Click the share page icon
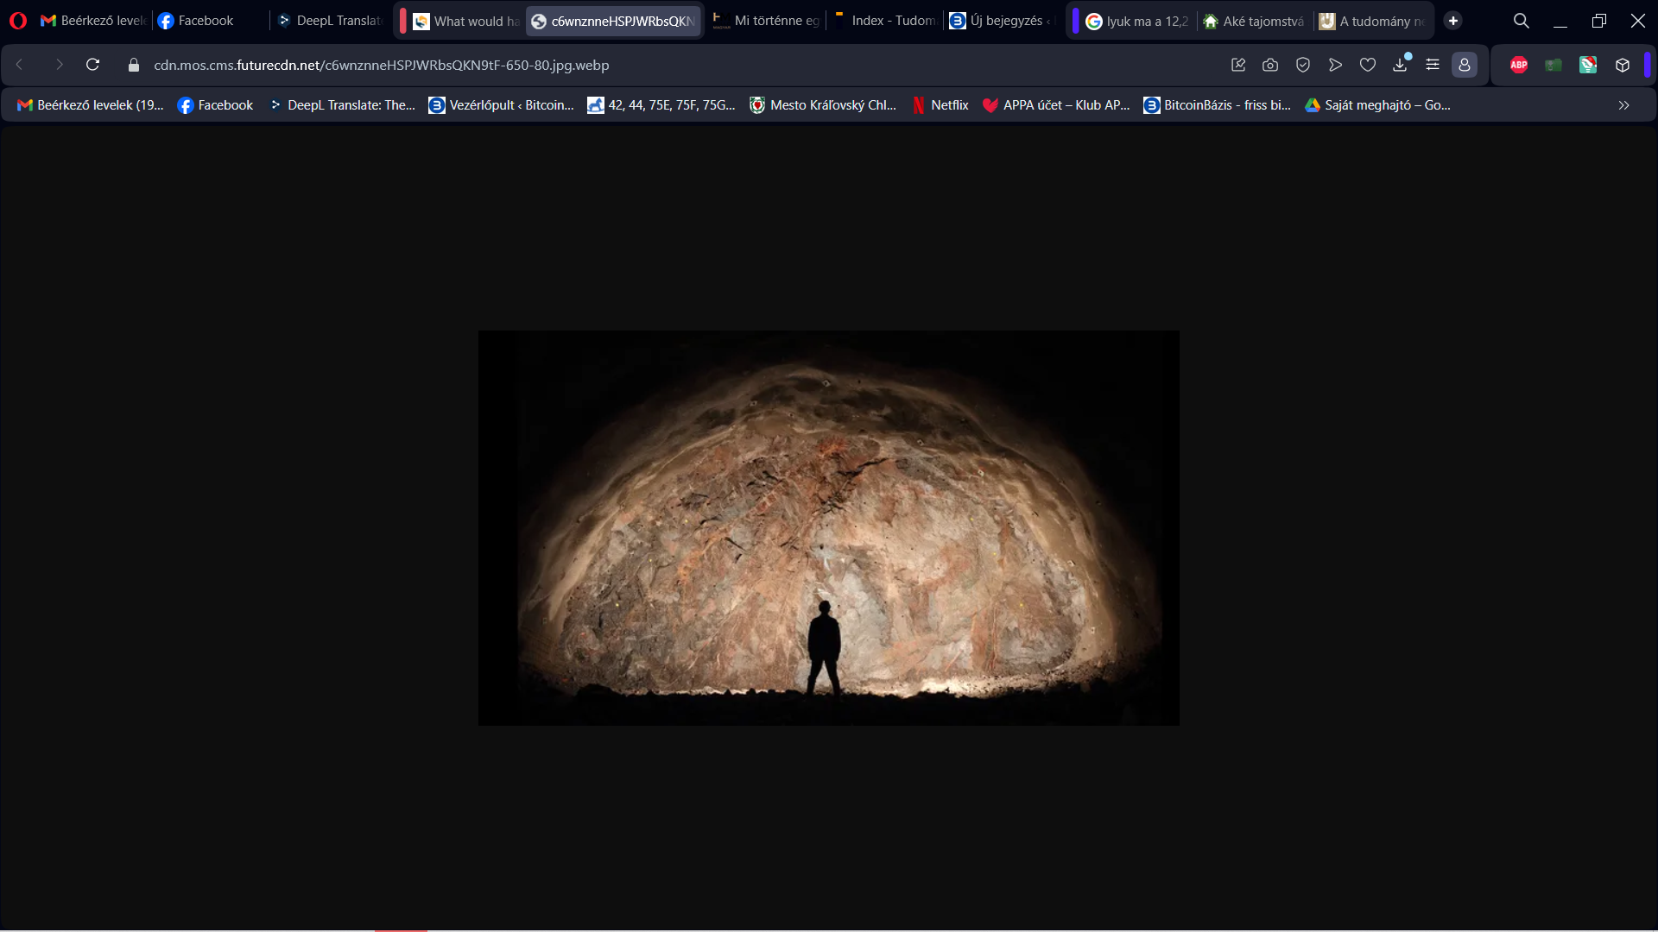 (1238, 65)
